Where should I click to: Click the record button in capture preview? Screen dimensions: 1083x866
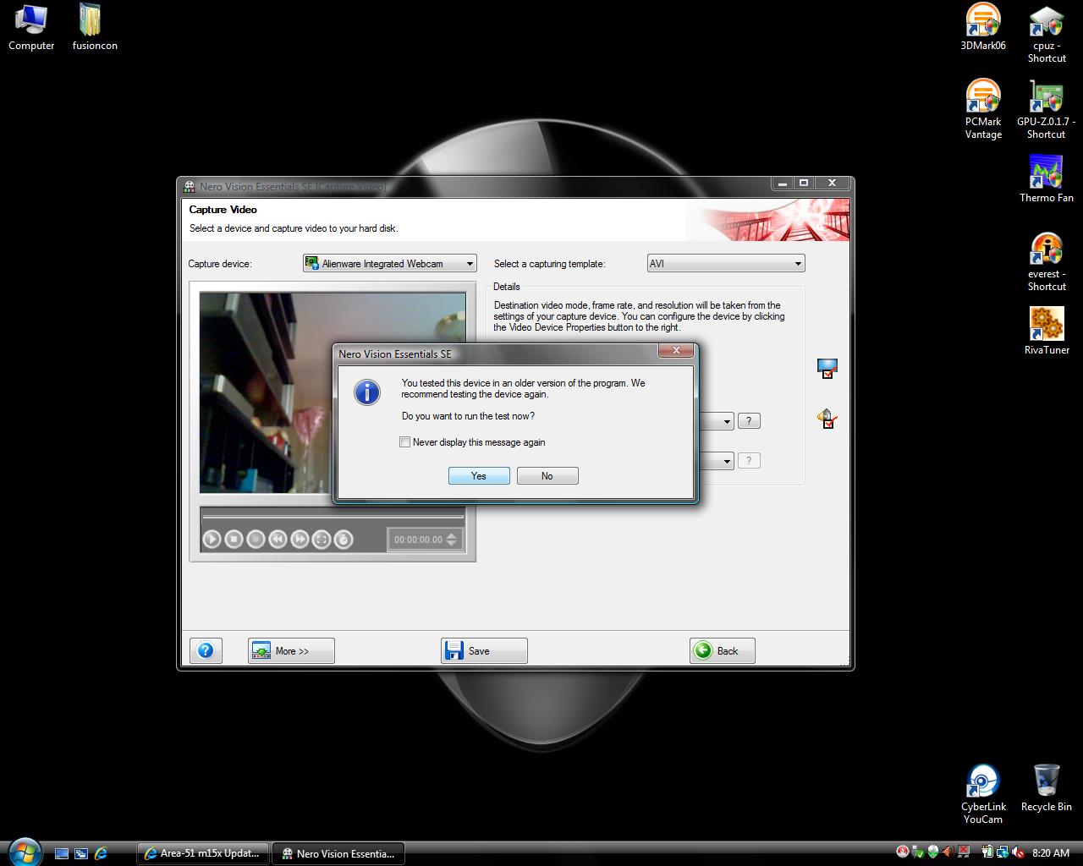point(256,539)
